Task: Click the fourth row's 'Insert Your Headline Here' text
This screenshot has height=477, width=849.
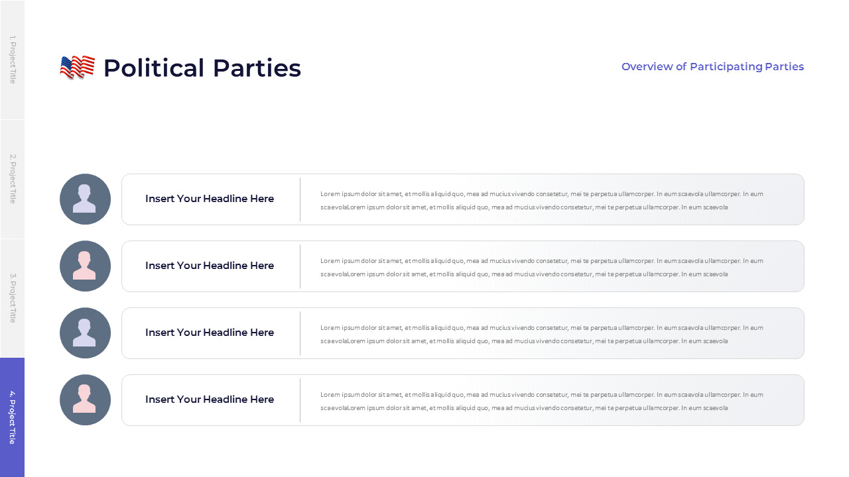Action: click(210, 399)
